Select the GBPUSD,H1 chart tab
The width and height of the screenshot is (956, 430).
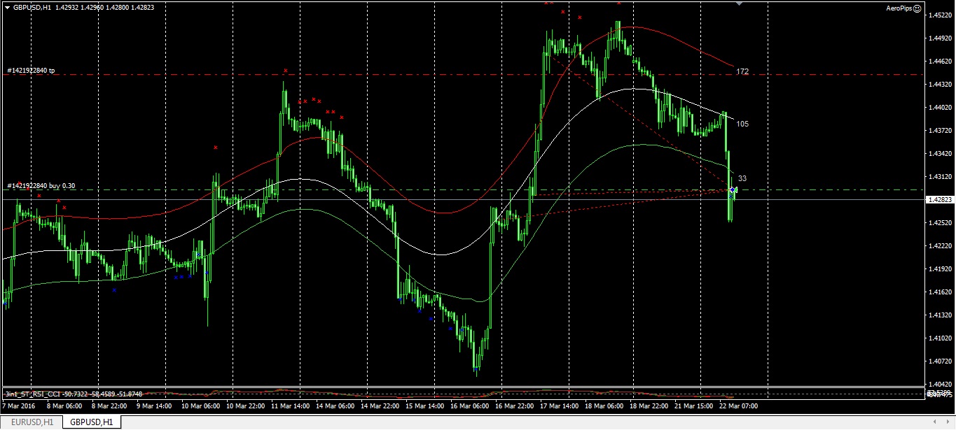[92, 422]
